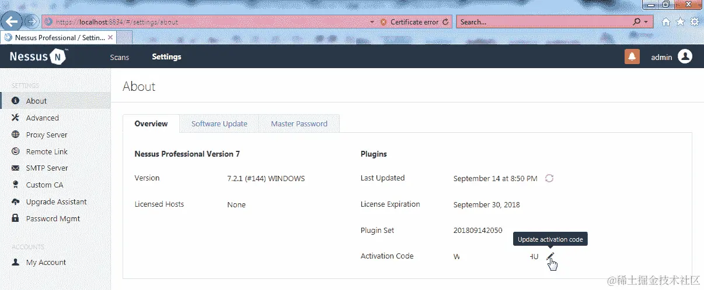Image resolution: width=704 pixels, height=290 pixels.
Task: Click the SMTP Server envelope icon
Action: point(16,168)
